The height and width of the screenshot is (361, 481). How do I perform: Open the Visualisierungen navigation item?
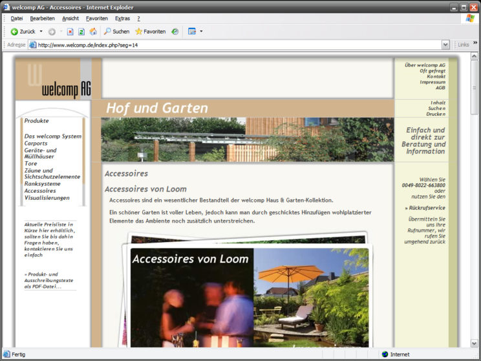[47, 198]
